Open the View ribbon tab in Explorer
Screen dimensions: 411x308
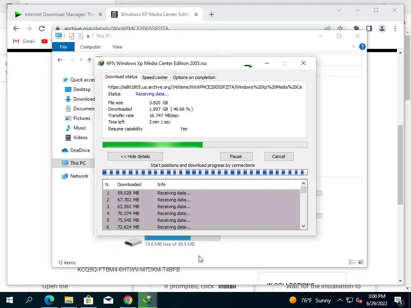click(117, 47)
